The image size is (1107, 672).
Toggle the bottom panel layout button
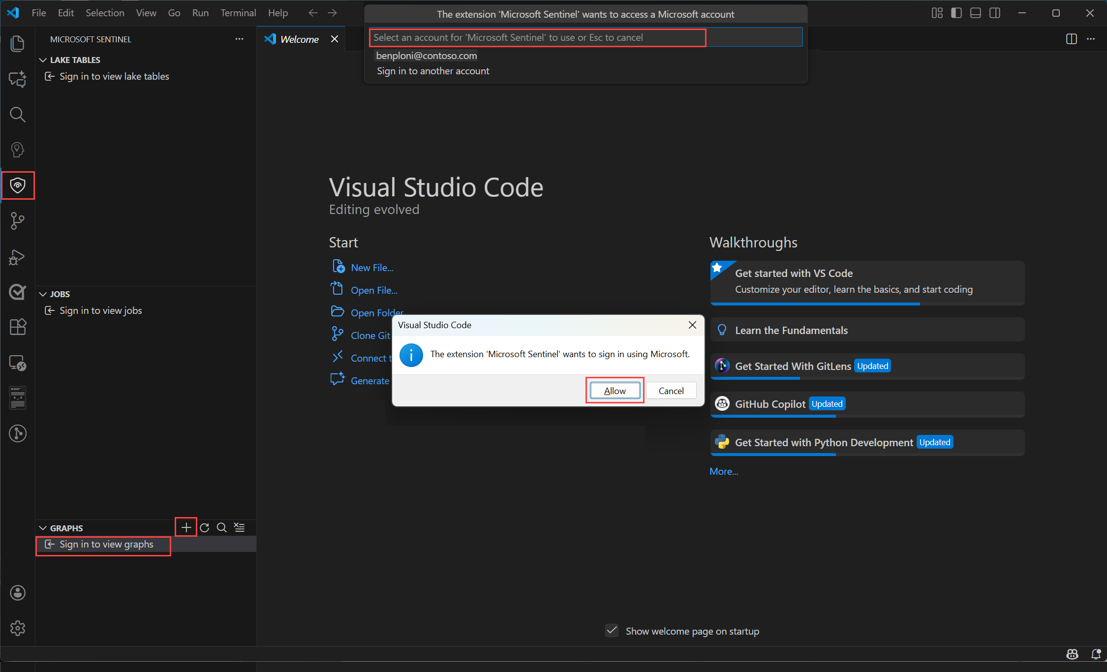(x=975, y=13)
